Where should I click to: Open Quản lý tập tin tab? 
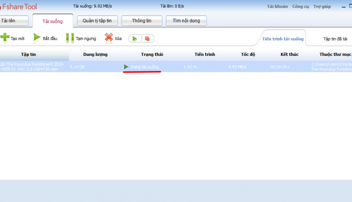[97, 21]
